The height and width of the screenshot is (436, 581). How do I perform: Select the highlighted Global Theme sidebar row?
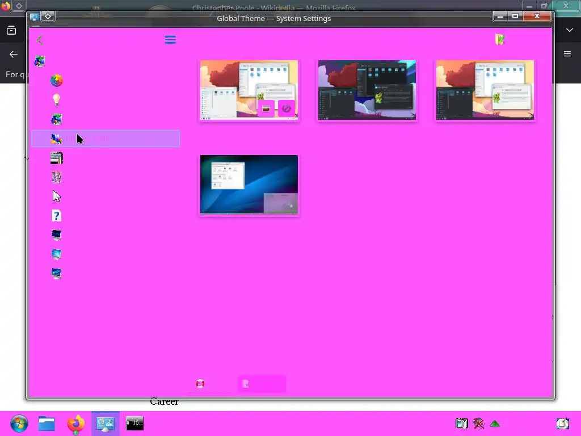coord(106,139)
